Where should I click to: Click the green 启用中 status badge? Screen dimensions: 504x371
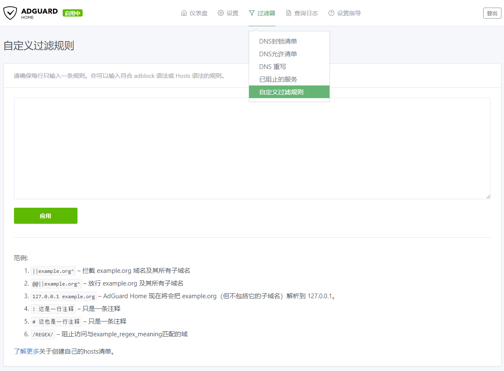pyautogui.click(x=72, y=13)
